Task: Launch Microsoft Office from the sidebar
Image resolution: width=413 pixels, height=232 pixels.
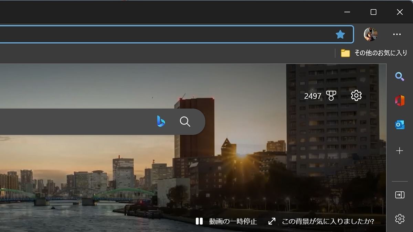Action: tap(400, 101)
